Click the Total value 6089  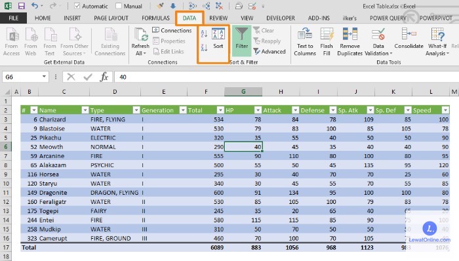[x=206, y=247]
